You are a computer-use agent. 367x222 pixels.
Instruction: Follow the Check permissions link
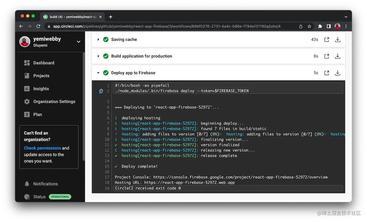click(x=42, y=148)
